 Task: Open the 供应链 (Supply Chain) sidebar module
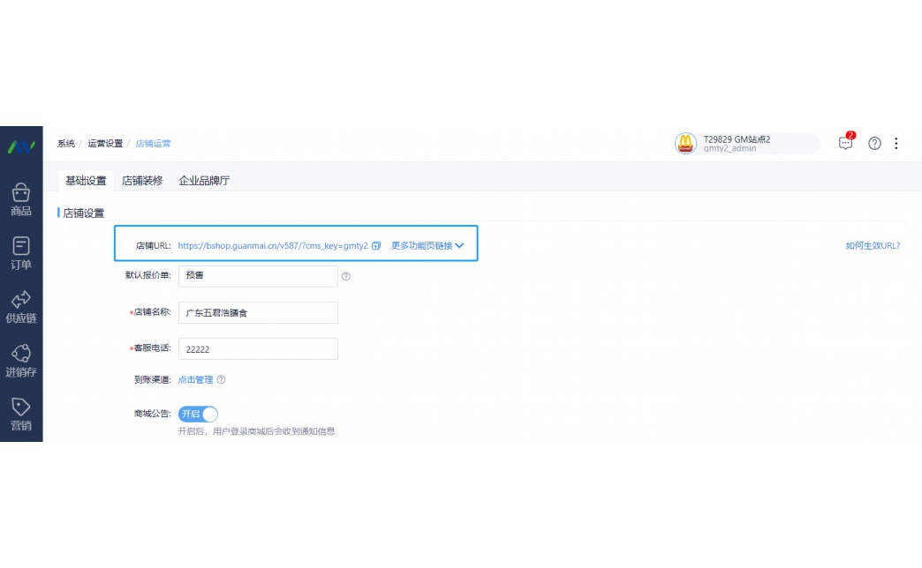click(x=21, y=305)
